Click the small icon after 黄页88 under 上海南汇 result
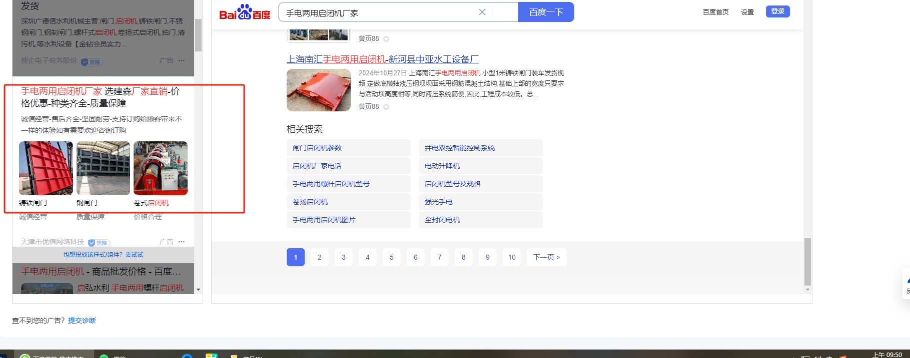 [386, 107]
